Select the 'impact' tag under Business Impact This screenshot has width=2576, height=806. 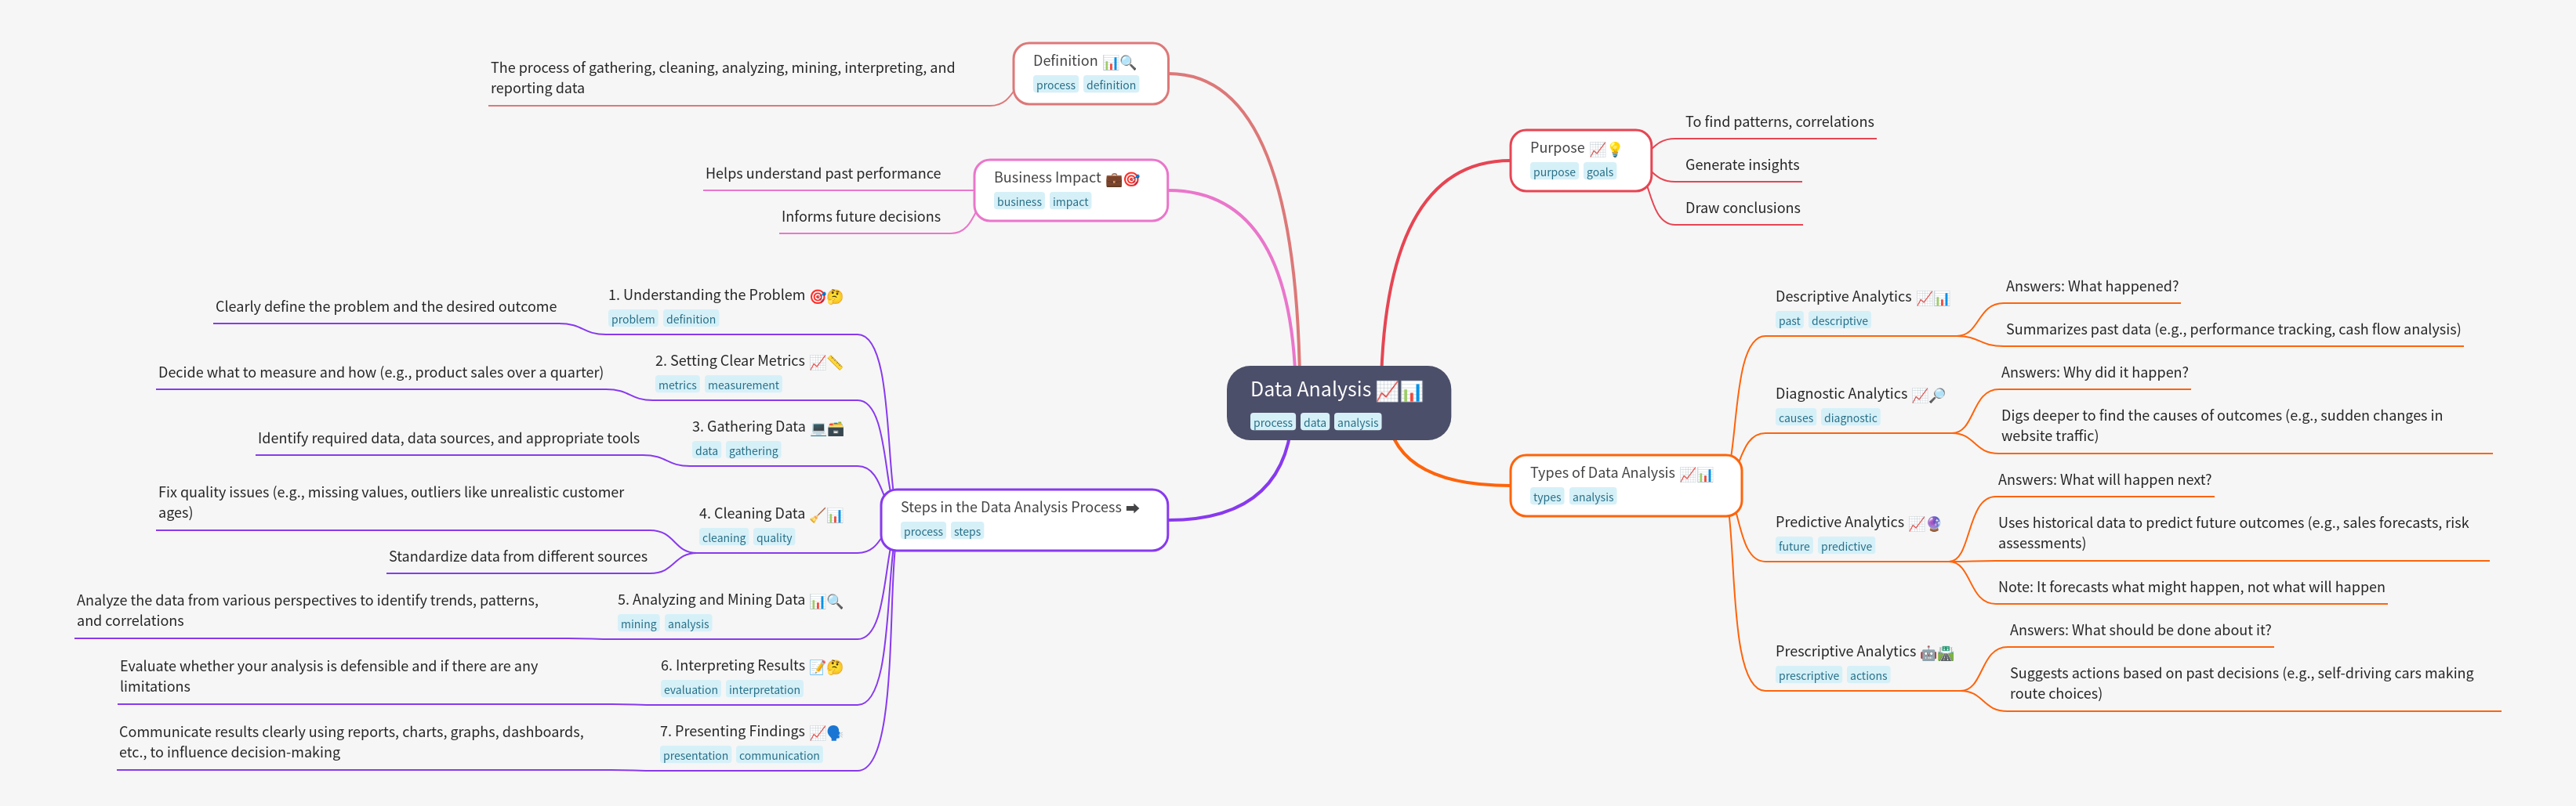click(1070, 202)
